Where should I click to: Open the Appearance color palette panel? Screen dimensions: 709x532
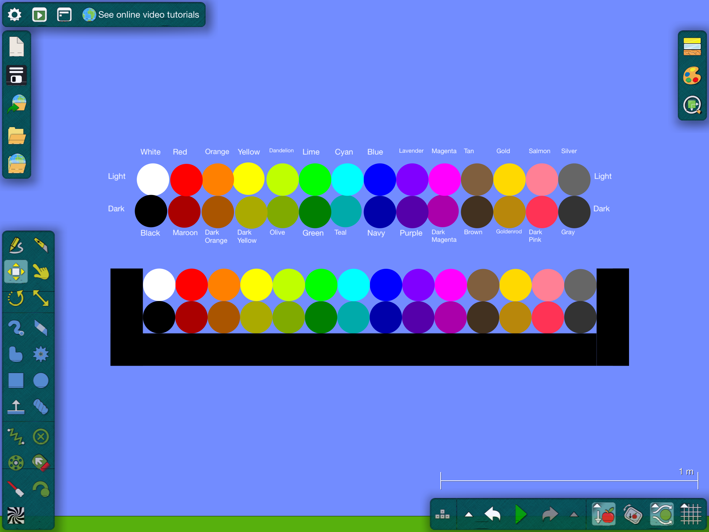point(692,76)
